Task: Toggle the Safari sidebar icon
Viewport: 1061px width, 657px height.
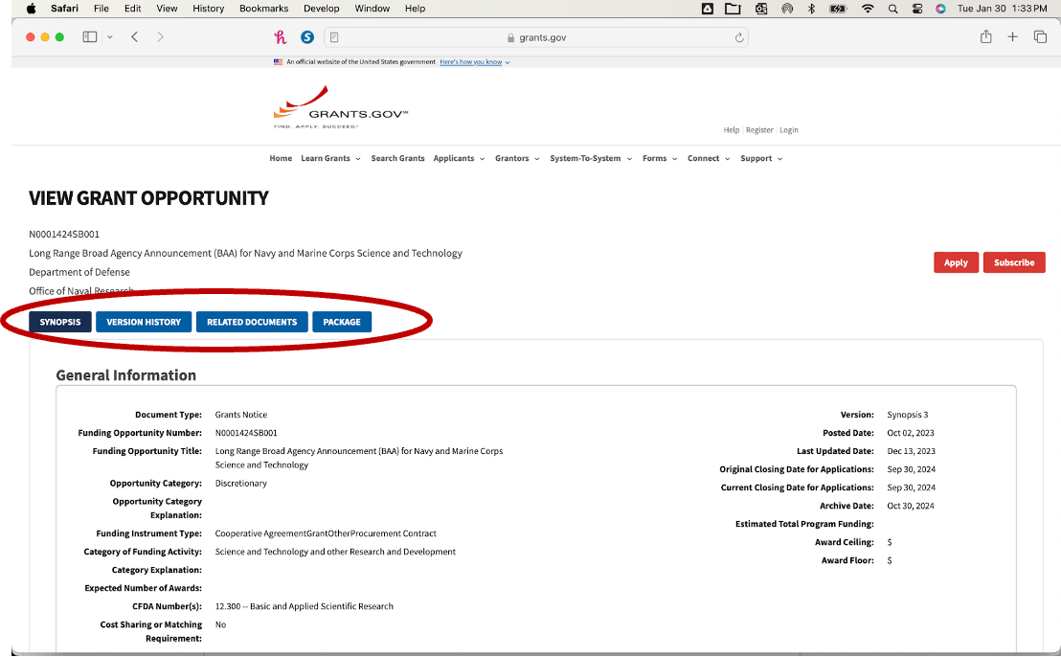Action: 89,37
